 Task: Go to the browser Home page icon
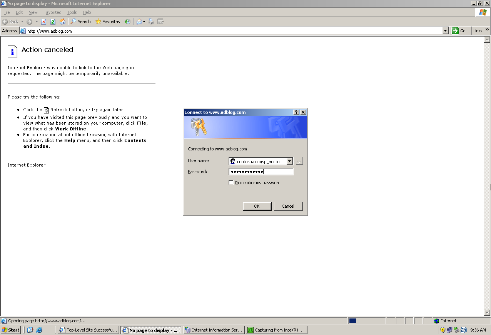(x=63, y=22)
